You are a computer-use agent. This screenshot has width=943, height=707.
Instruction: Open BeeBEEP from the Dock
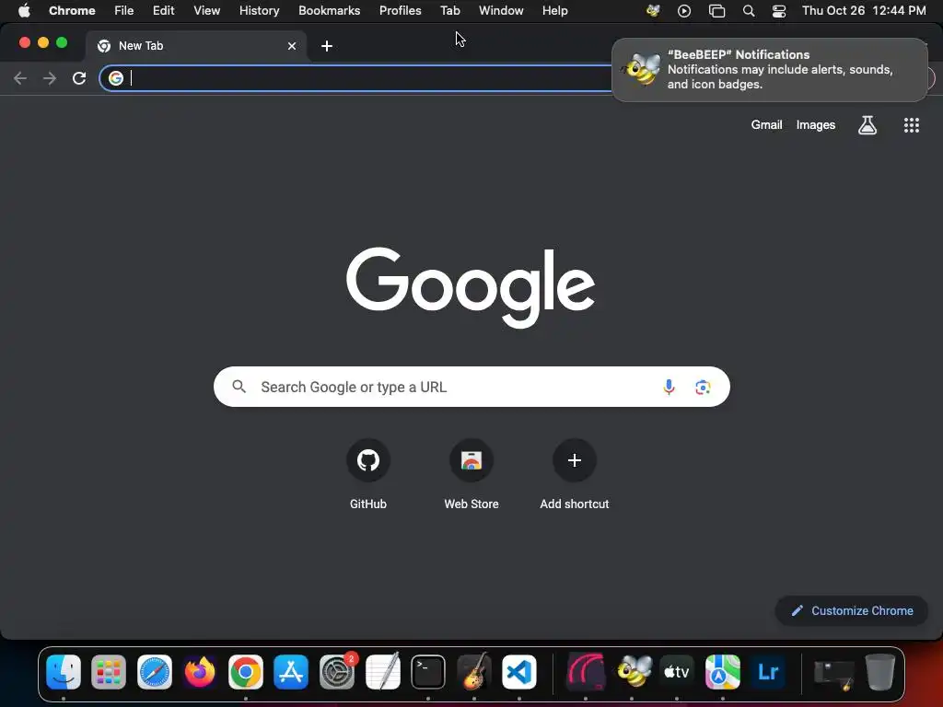pyautogui.click(x=634, y=671)
